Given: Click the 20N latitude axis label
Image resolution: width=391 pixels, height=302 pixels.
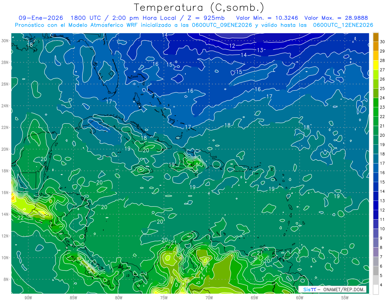Looking at the screenshot, I should coord(6,149).
